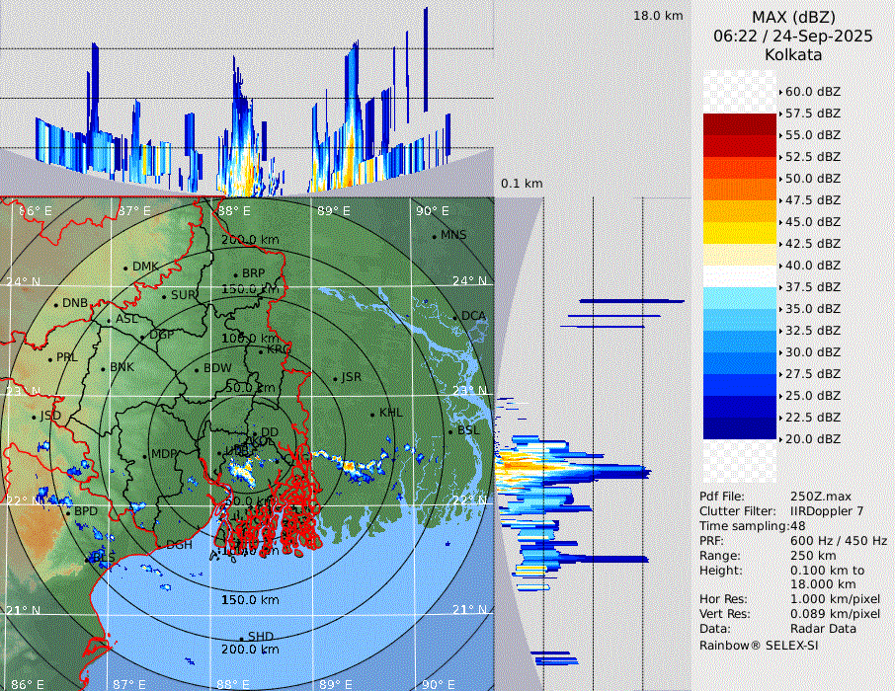Select the PRL station marker
This screenshot has height=691, width=895.
pyautogui.click(x=49, y=358)
